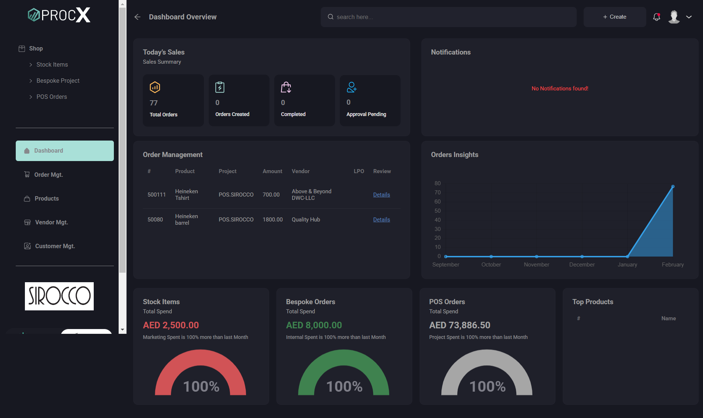Click the Total Orders hexagon chart icon

pyautogui.click(x=155, y=87)
